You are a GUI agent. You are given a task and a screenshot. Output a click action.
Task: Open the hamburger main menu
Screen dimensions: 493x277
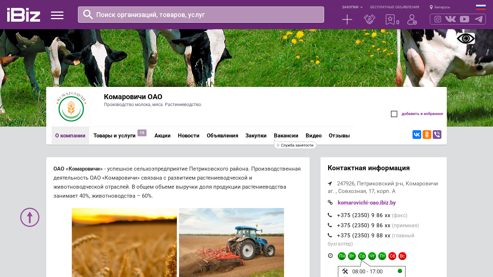57,15
